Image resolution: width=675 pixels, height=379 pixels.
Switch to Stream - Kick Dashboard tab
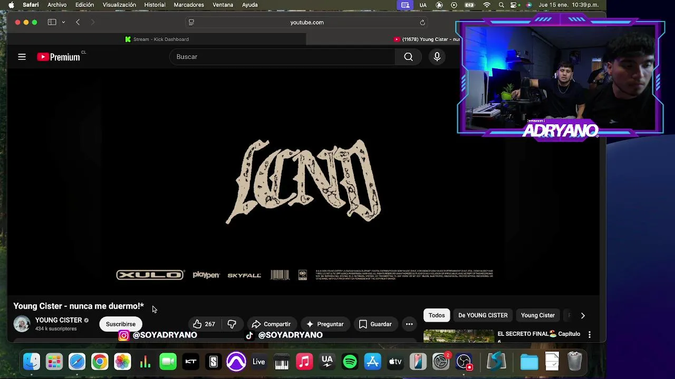pos(157,39)
